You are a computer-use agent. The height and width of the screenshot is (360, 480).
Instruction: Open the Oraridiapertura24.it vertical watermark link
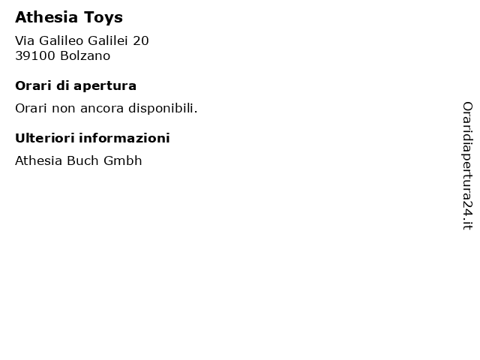467,166
